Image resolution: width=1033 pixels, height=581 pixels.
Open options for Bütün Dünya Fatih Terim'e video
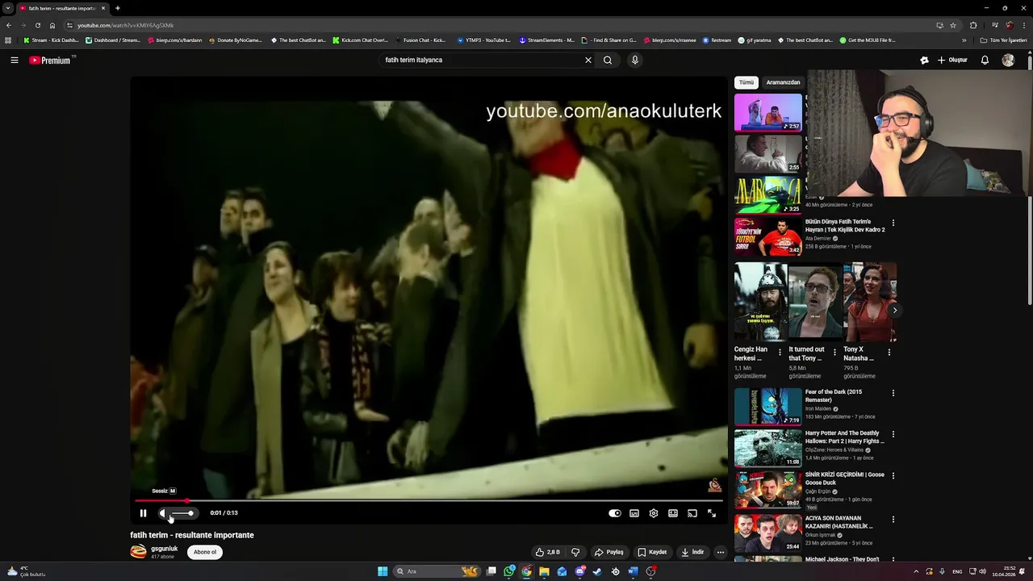pos(893,223)
